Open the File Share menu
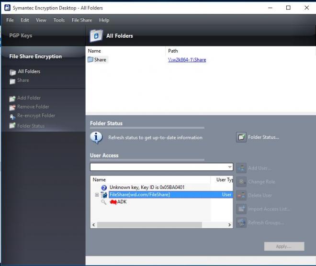 click(82, 20)
